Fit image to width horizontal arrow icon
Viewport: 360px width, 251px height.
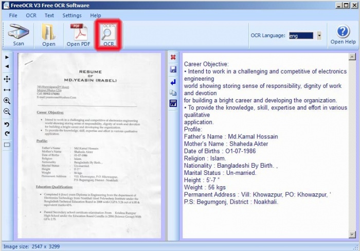pos(7,90)
